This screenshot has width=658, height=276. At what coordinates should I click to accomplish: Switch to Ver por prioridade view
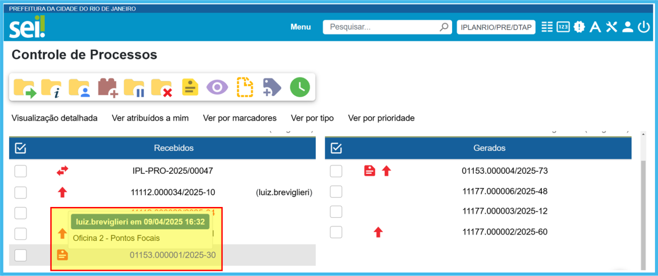tap(381, 118)
